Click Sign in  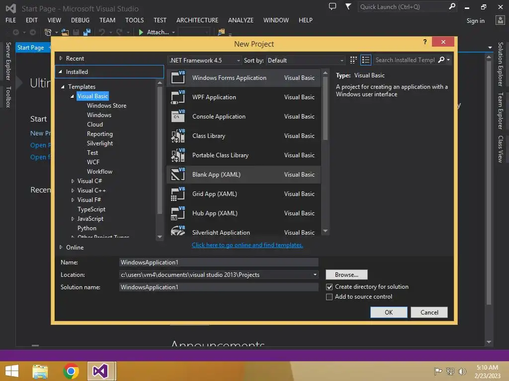pos(475,21)
